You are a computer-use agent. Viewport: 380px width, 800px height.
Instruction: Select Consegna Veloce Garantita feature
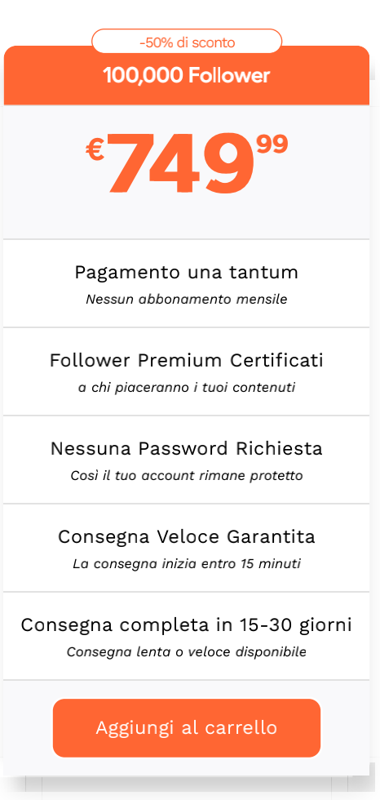[x=187, y=537]
